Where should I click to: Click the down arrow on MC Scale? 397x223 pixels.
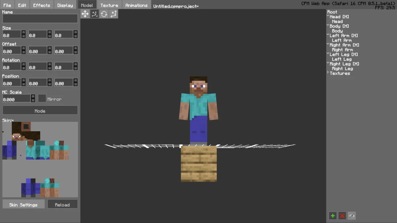click(33, 100)
